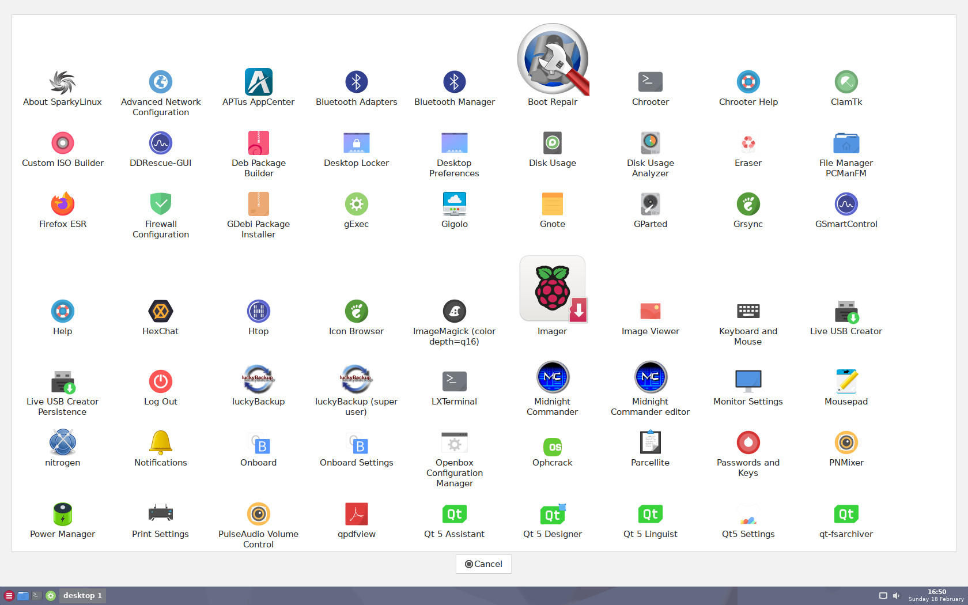The width and height of the screenshot is (968, 605).
Task: Click the Cancel button
Action: pyautogui.click(x=483, y=564)
